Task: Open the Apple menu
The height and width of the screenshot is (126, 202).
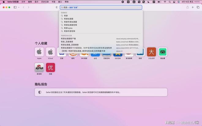Action: (x=4, y=2)
